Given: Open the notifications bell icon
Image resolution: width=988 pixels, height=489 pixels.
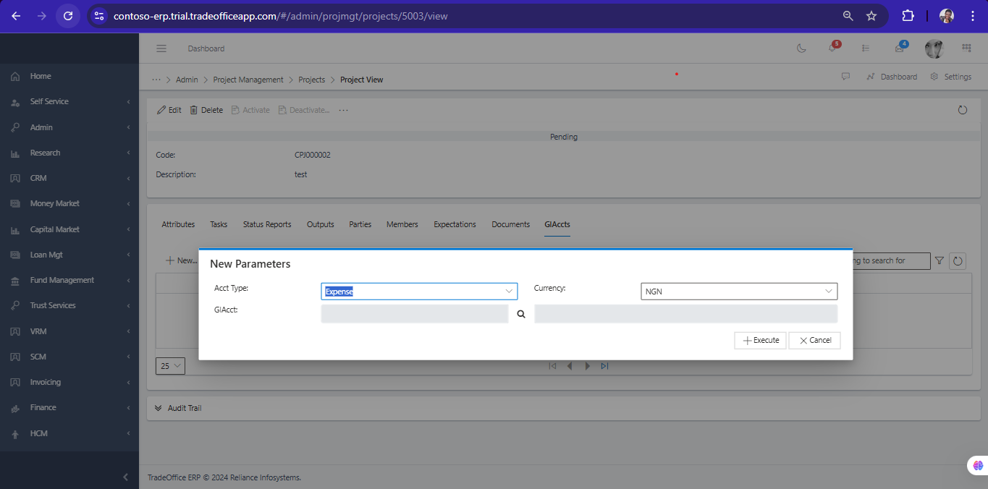Looking at the screenshot, I should (x=832, y=48).
